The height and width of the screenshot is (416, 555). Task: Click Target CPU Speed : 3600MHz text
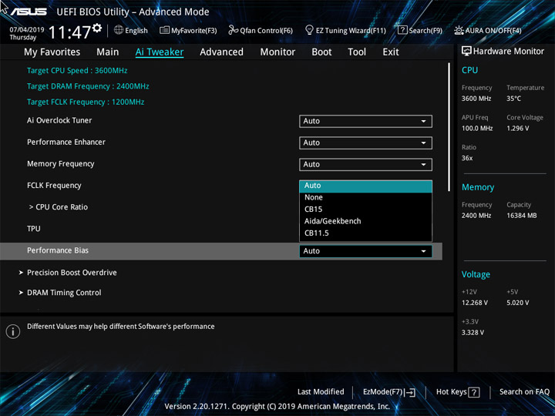pos(77,71)
